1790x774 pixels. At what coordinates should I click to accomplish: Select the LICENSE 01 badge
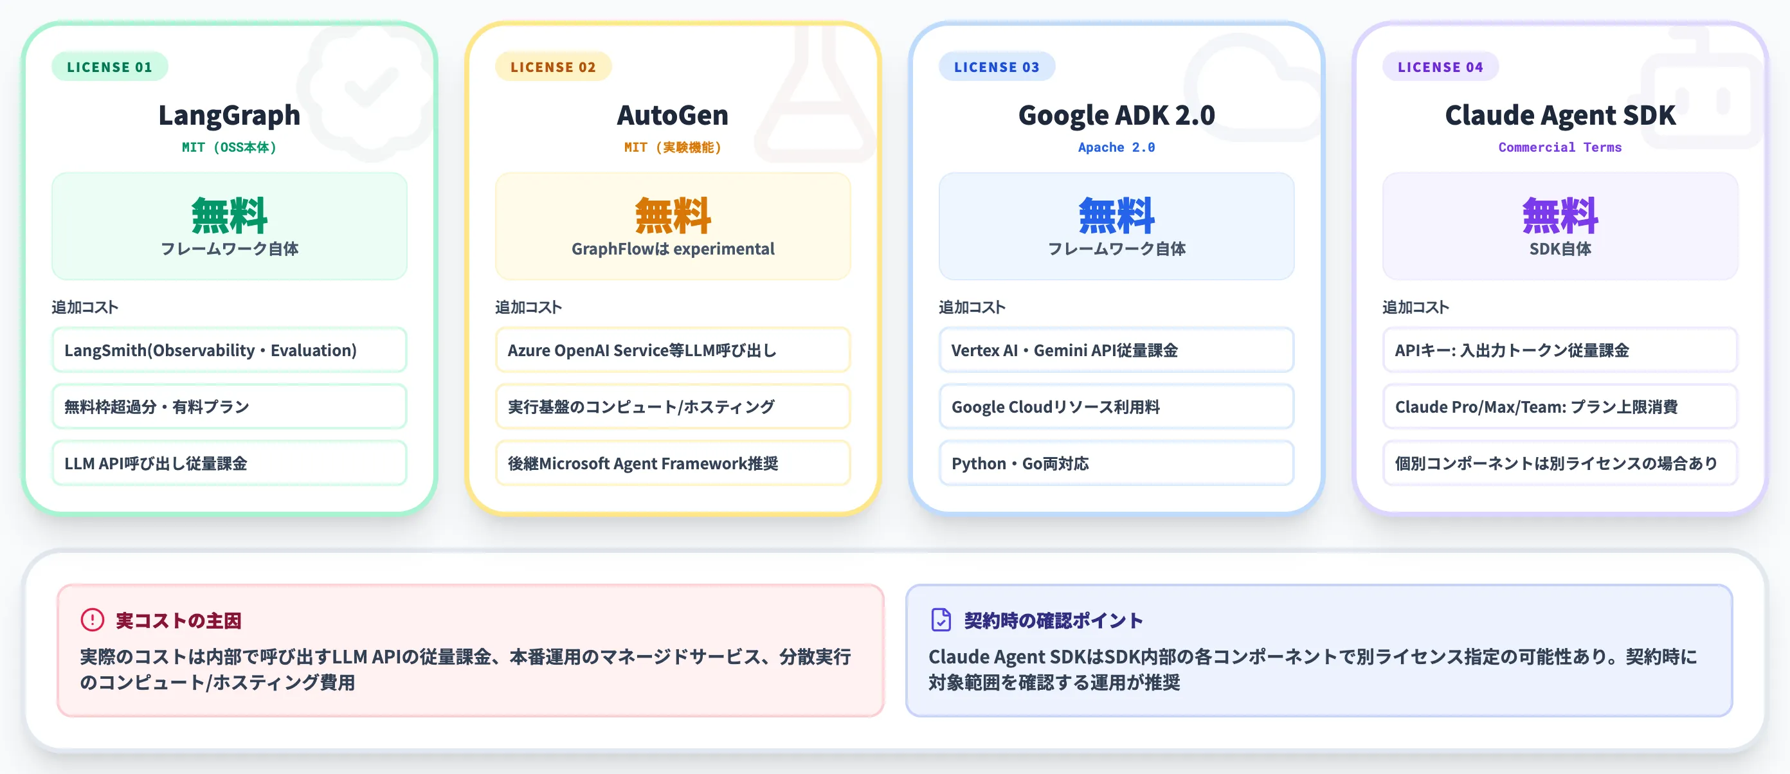point(110,67)
